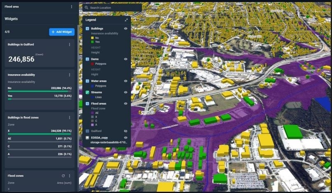
Task: Click the Dams layer icon
Action: click(87, 59)
